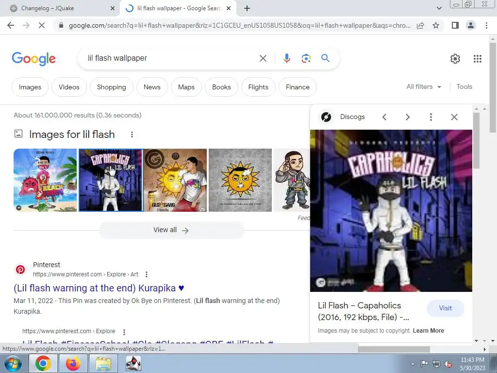This screenshot has width=497, height=373.
Task: Open the Capaholics Lil Flash thumbnail
Action: pos(111,180)
